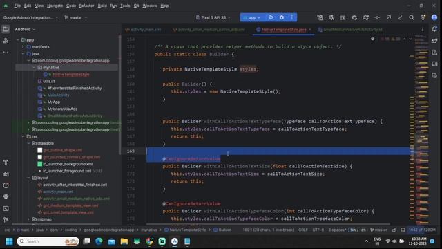The image size is (442, 249).
Task: Select MyInterstitialAds class in tree
Action: (62, 109)
